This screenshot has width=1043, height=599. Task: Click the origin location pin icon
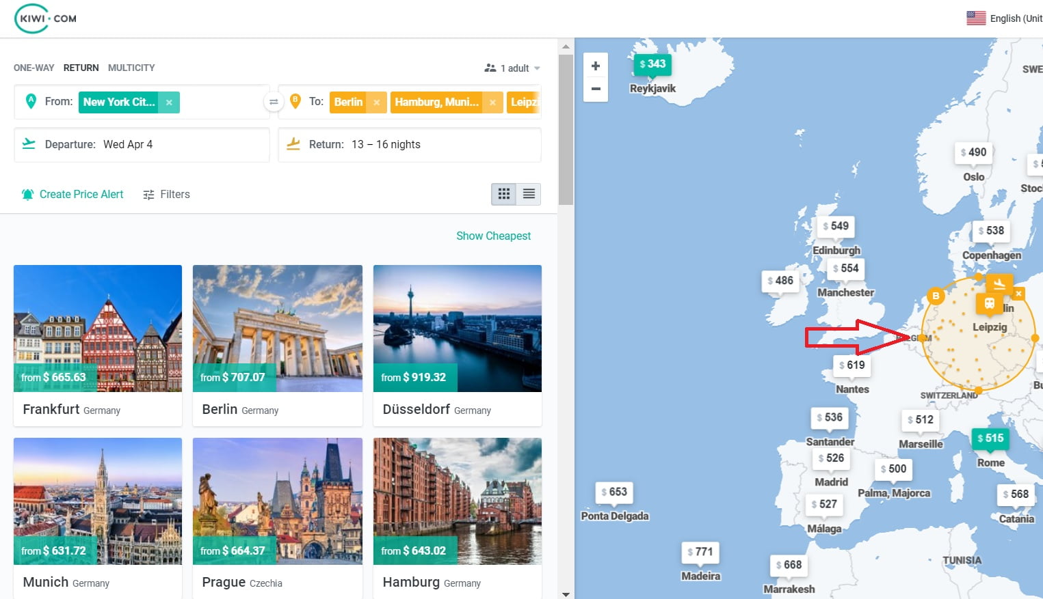[31, 101]
